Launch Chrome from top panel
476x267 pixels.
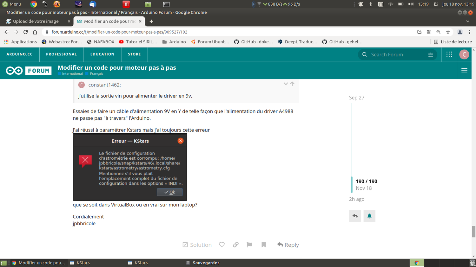click(33, 4)
